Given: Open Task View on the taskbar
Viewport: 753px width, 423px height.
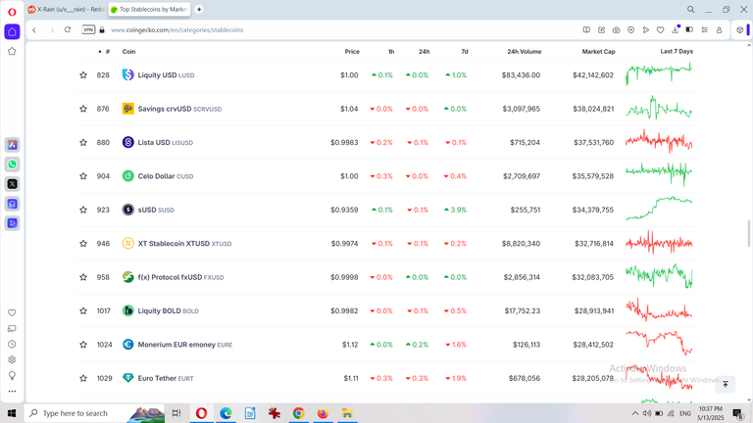Looking at the screenshot, I should [x=176, y=413].
